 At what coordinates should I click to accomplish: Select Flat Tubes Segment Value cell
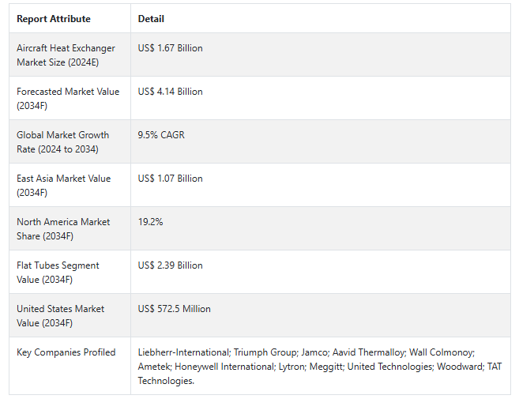pyautogui.click(x=58, y=273)
